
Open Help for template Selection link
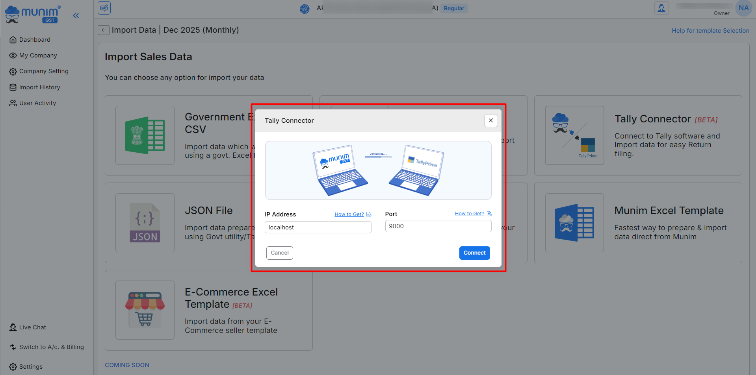(x=710, y=31)
